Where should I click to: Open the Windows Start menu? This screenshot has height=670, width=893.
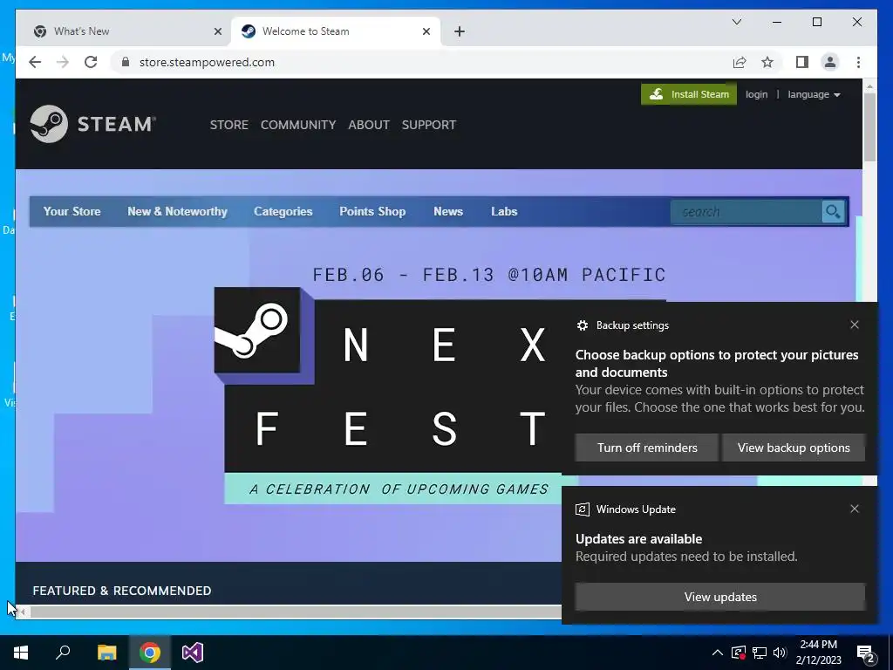[x=21, y=653]
